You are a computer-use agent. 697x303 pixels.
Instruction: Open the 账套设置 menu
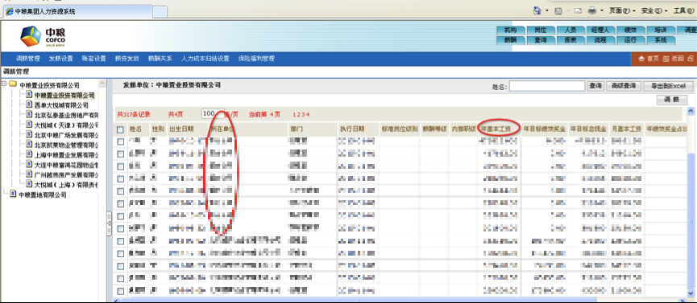click(93, 59)
